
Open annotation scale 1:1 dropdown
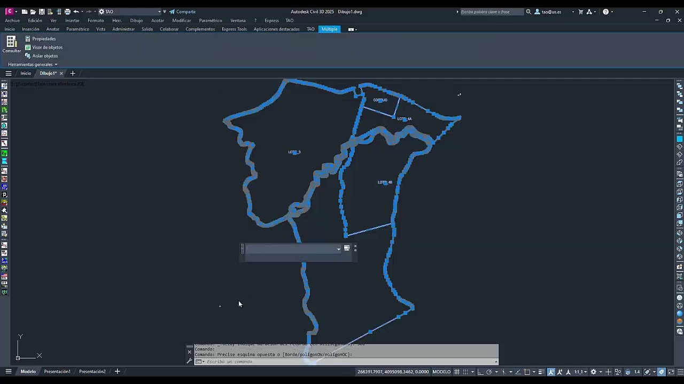click(580, 372)
